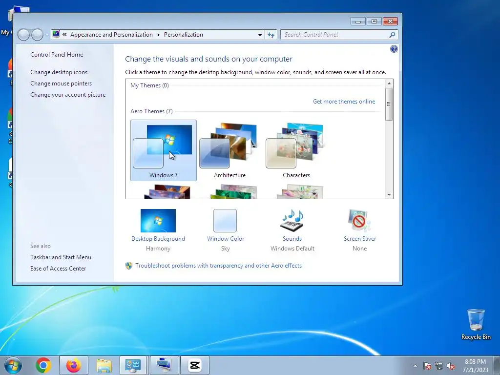The width and height of the screenshot is (500, 375).
Task: Open Taskbar and Start Menu link
Action: click(x=61, y=257)
